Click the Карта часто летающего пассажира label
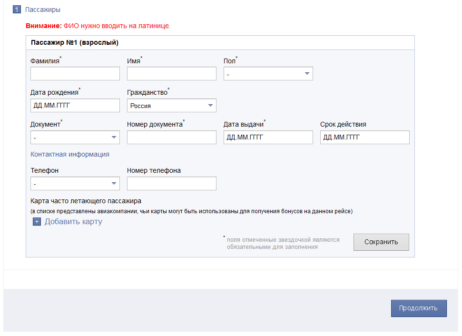The width and height of the screenshot is (462, 336). [x=86, y=201]
